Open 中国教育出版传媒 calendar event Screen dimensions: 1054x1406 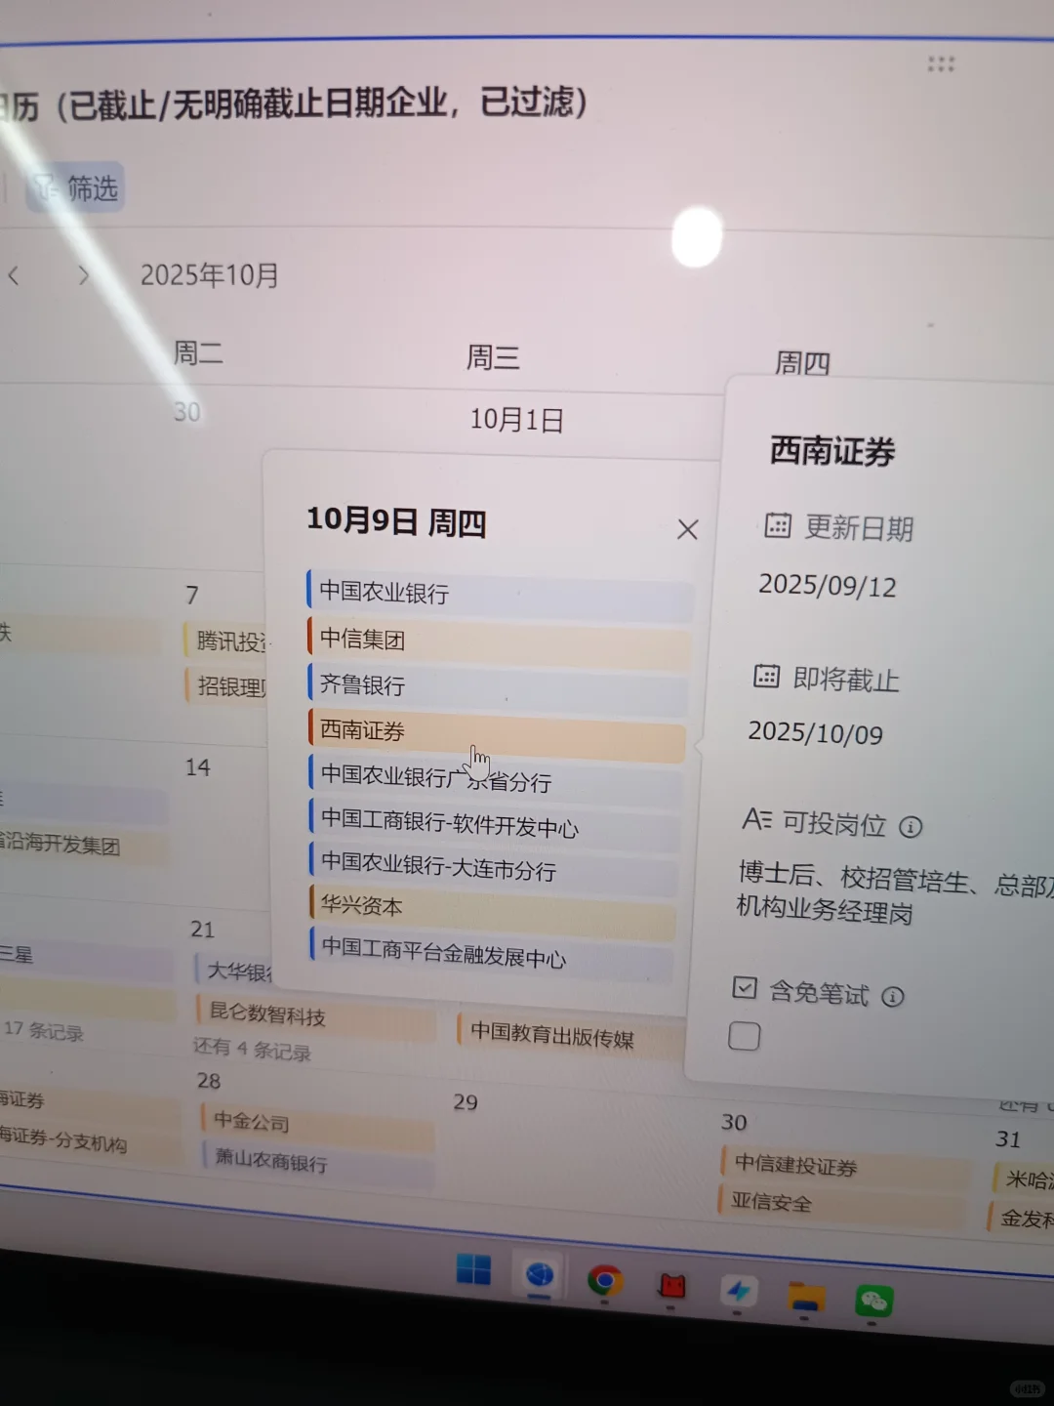(x=570, y=1035)
